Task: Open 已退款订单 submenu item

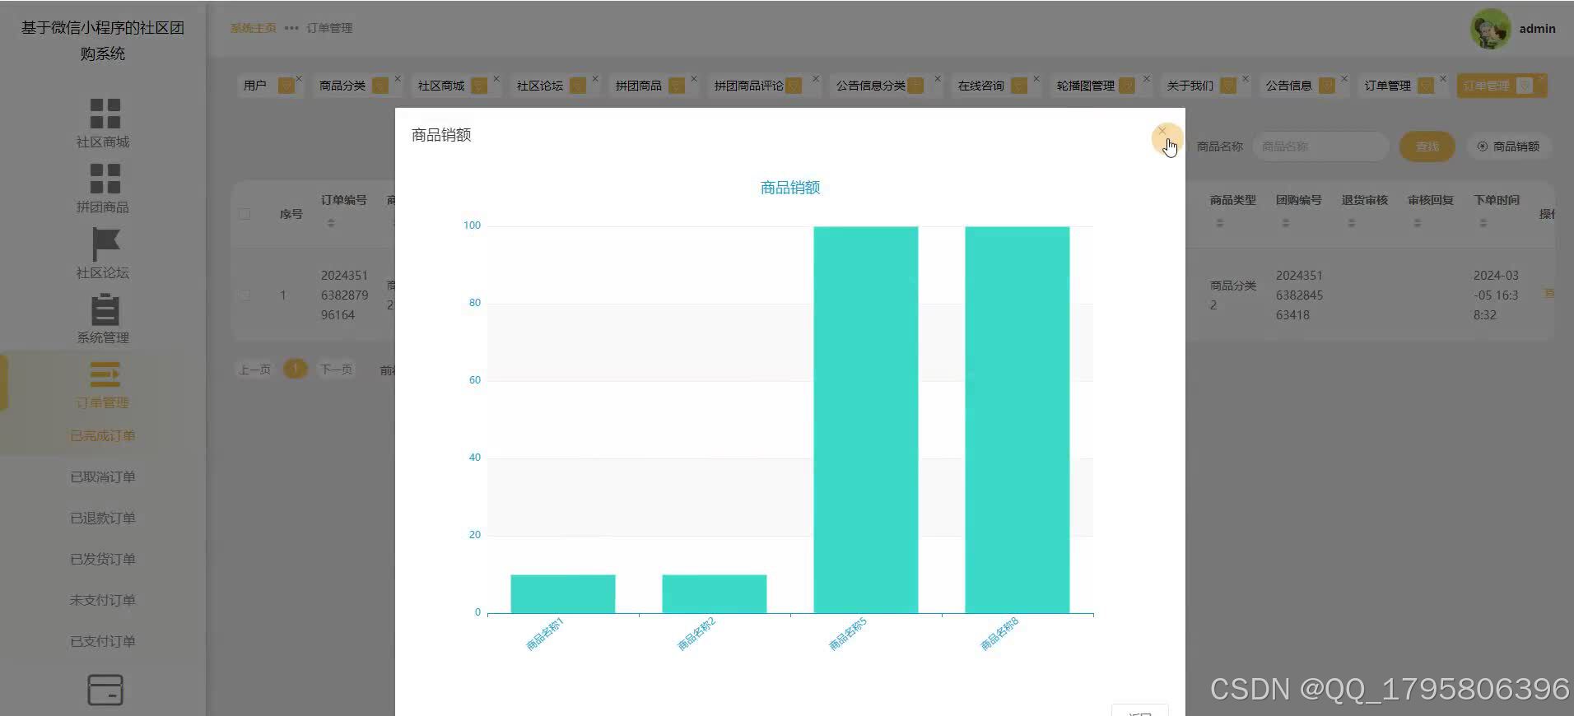Action: click(103, 518)
